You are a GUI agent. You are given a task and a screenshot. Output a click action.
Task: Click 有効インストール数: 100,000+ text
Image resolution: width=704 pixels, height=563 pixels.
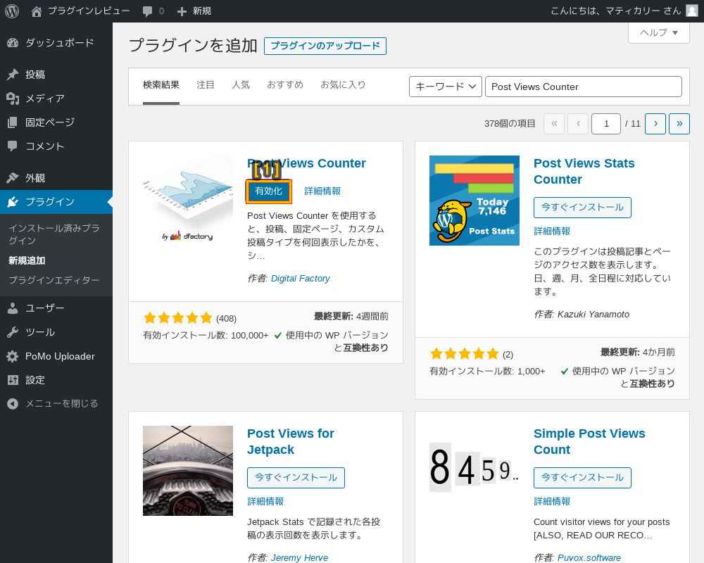206,336
